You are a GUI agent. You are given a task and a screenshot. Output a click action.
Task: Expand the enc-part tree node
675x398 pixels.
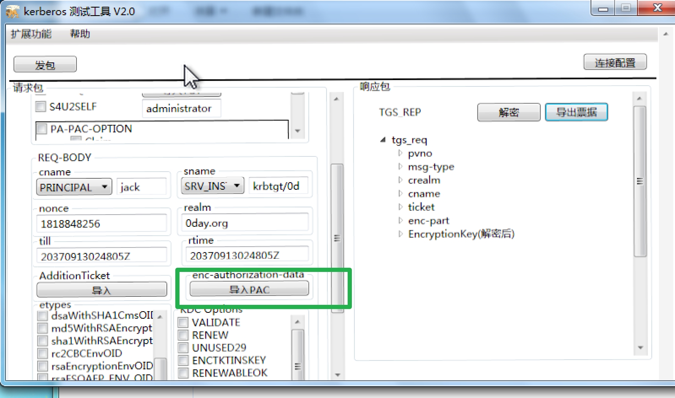click(x=400, y=221)
